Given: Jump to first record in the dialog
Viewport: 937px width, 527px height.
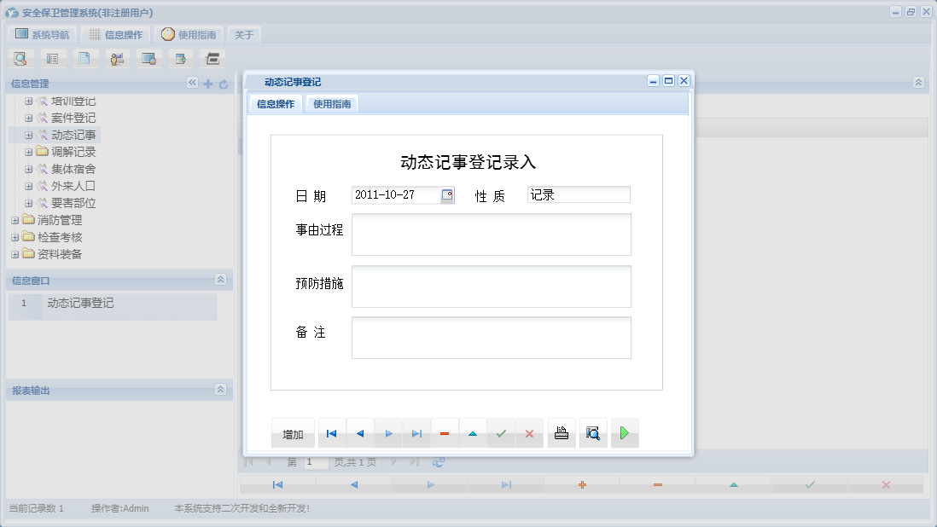Looking at the screenshot, I should (x=331, y=433).
